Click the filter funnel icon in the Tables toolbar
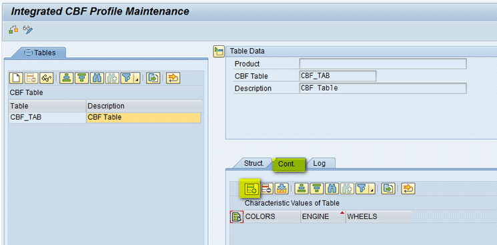Viewport: 497px width, 245px height. point(127,78)
